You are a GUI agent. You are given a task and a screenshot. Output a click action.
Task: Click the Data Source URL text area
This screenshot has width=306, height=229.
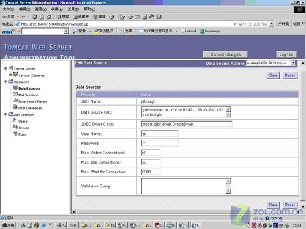(x=186, y=112)
